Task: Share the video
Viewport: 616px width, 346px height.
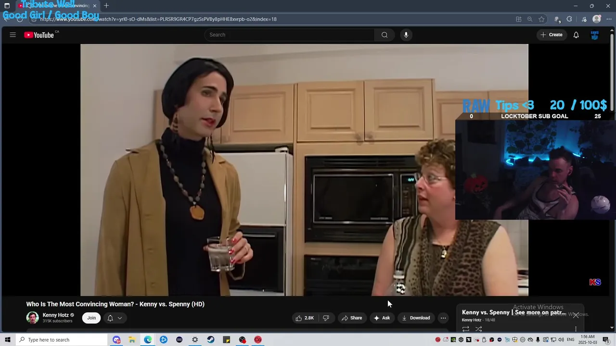Action: pyautogui.click(x=352, y=318)
